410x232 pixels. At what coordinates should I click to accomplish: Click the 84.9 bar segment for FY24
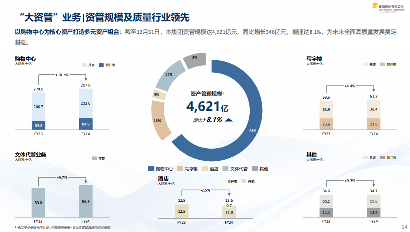pos(86,124)
